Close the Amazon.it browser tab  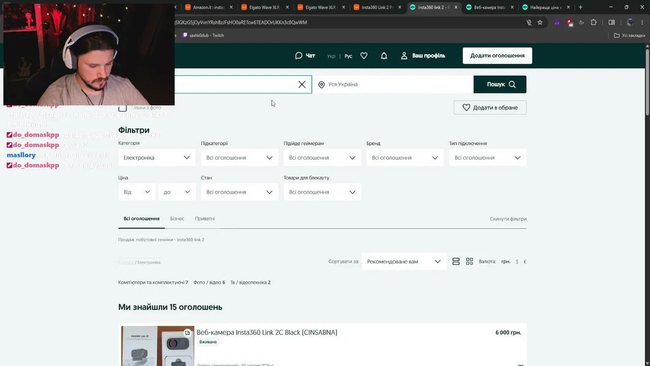(x=232, y=7)
